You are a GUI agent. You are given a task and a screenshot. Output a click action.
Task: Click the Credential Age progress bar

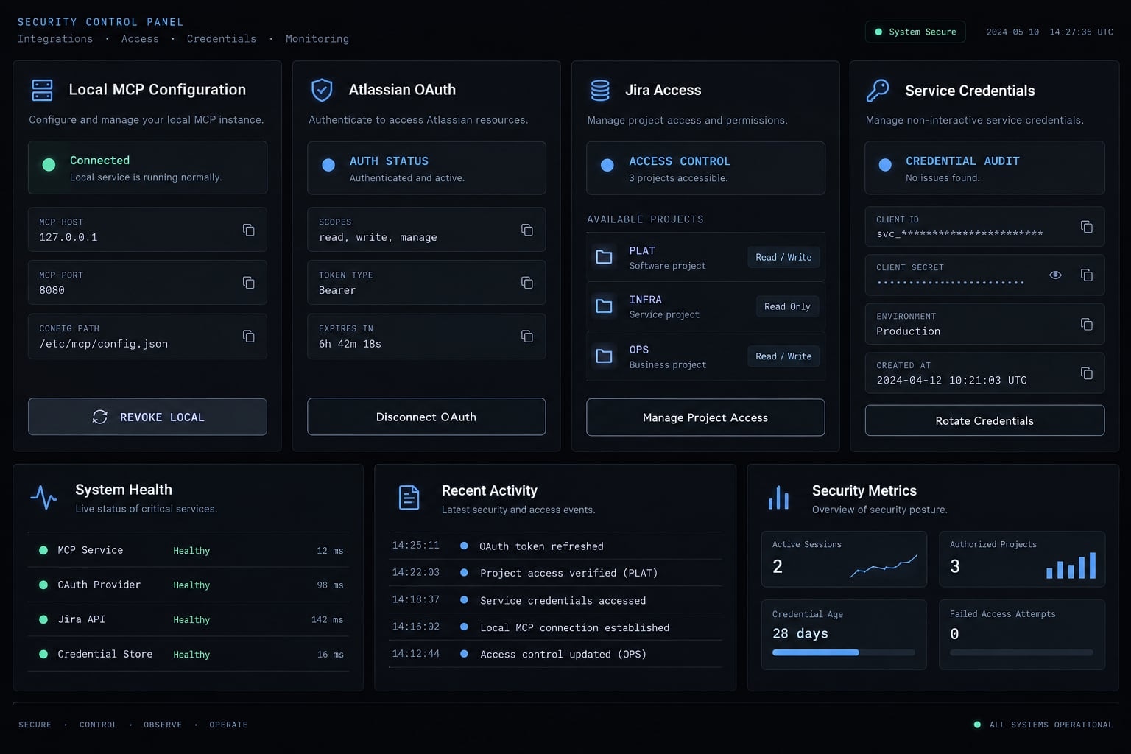[x=844, y=652]
